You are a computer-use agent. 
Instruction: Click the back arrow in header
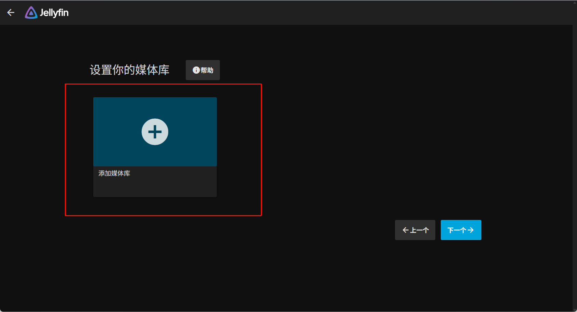pos(11,13)
